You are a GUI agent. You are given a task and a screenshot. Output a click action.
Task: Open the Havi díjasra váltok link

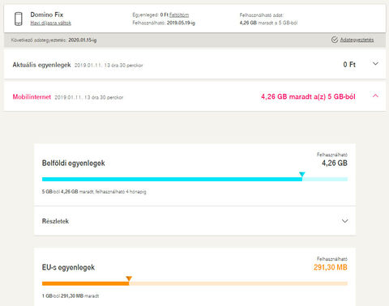(x=51, y=23)
